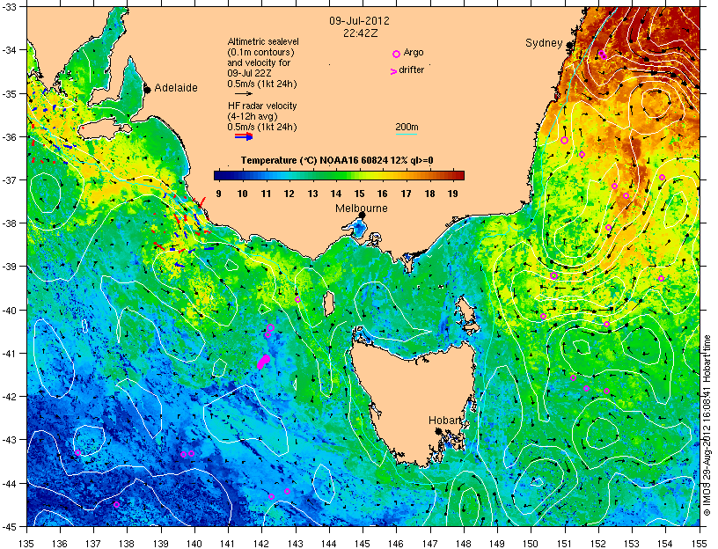This screenshot has height=549, width=718.
Task: Click the '135' longitude axis label
Action: coord(27,544)
